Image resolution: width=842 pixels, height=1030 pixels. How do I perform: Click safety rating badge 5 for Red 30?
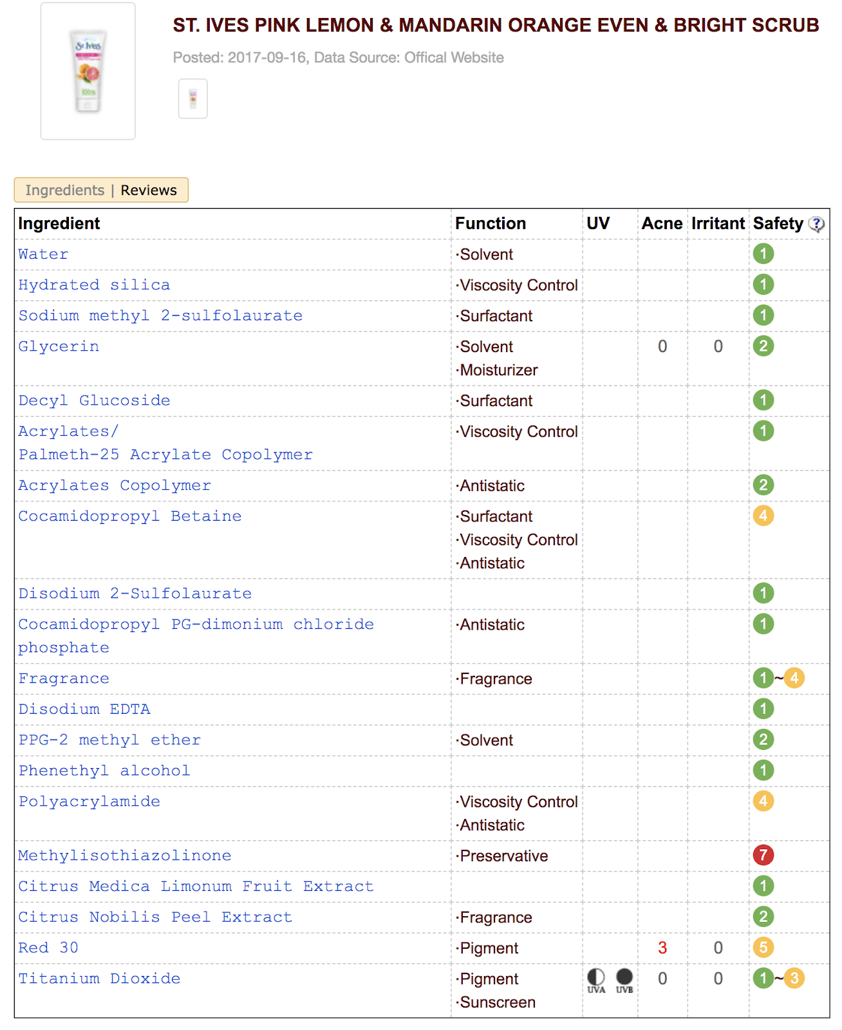[x=763, y=948]
